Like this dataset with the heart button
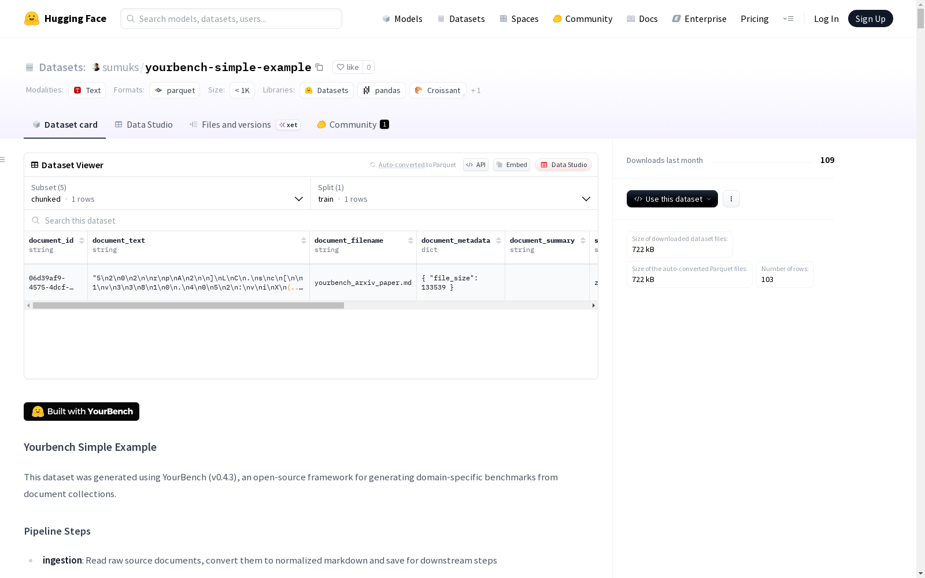Screen dimensions: 925x578 347,67
